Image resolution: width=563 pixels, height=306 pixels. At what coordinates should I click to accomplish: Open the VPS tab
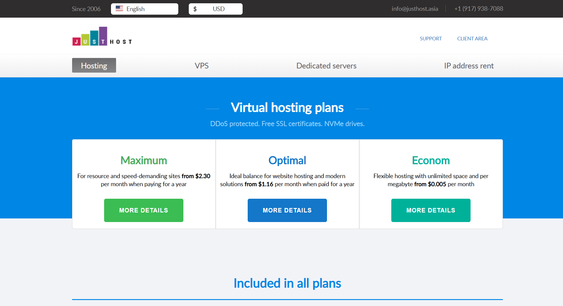[202, 66]
